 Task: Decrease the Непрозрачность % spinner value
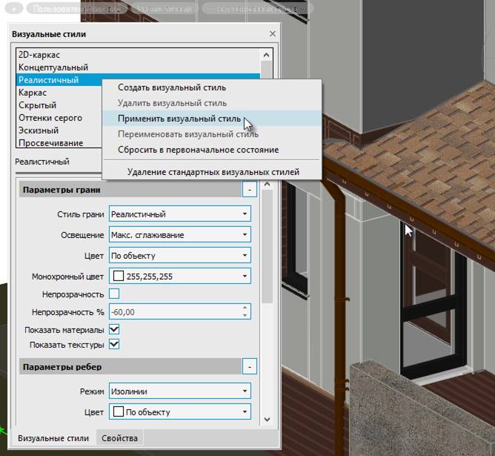click(245, 315)
